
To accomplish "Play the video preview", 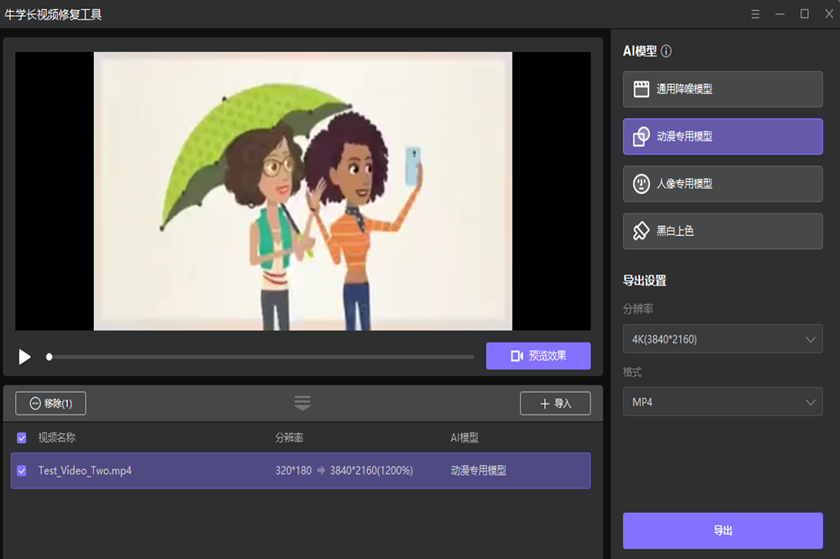I will (x=24, y=357).
